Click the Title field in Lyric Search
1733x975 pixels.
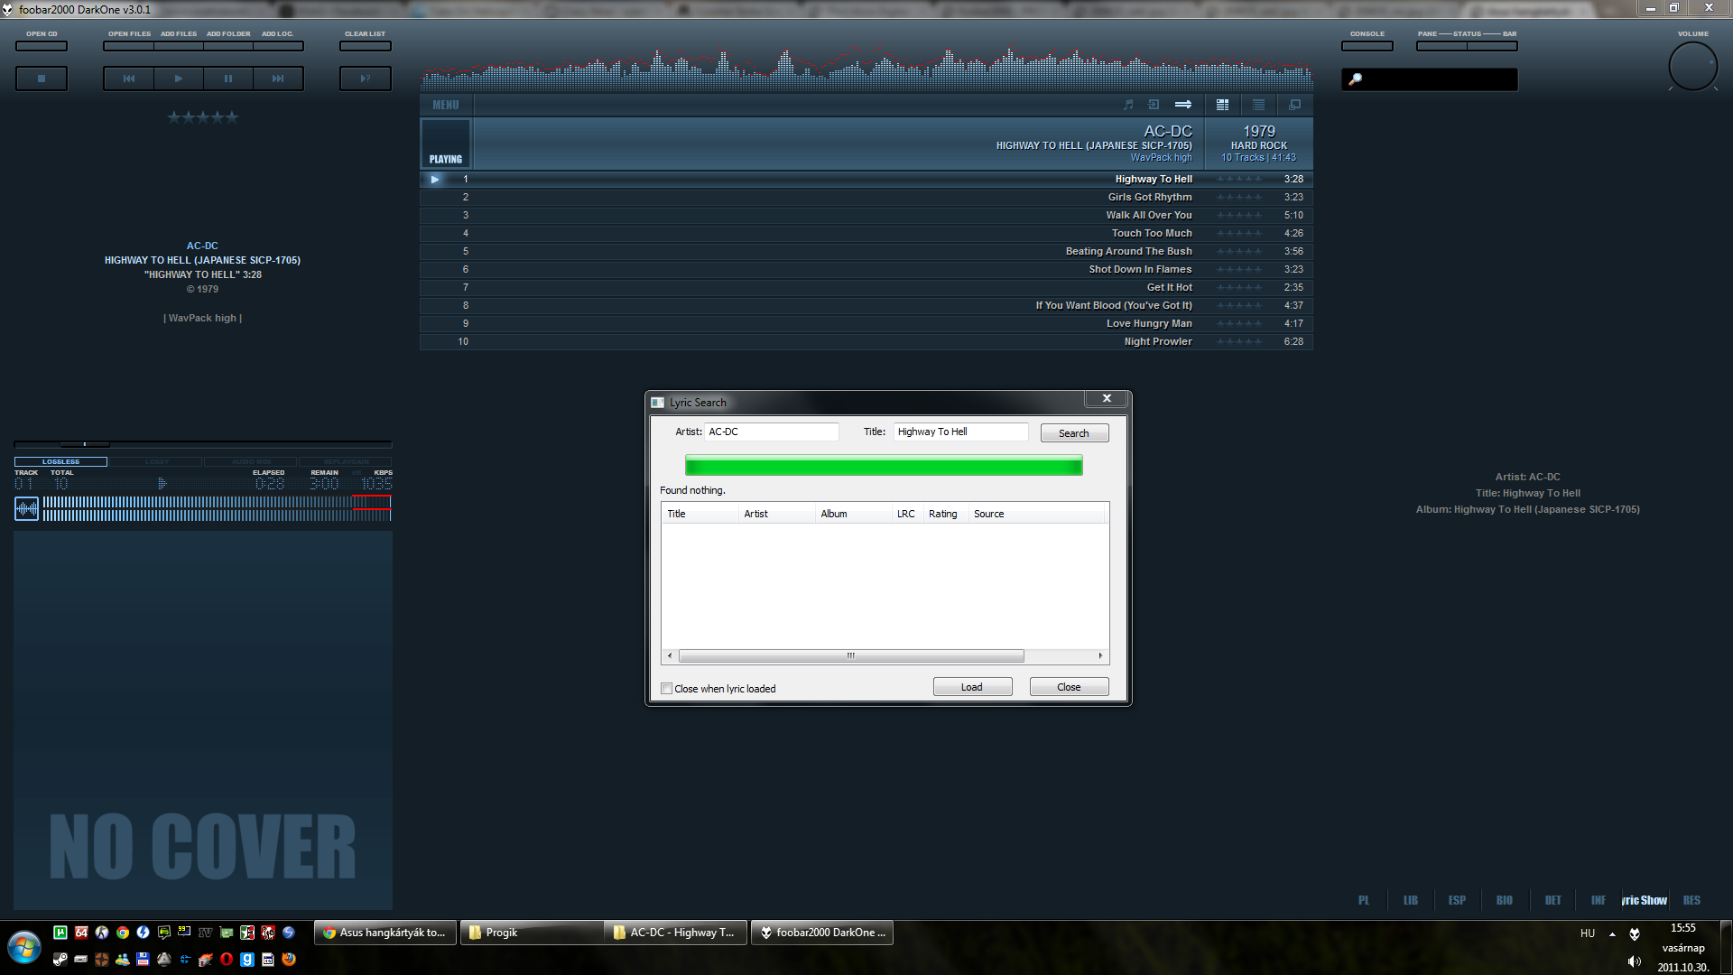(961, 432)
